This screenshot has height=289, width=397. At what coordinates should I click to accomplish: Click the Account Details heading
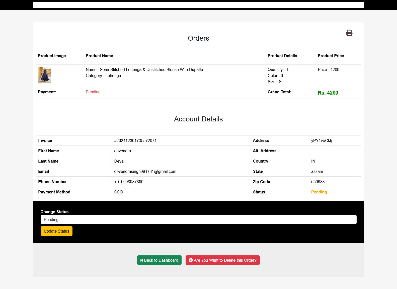[198, 119]
